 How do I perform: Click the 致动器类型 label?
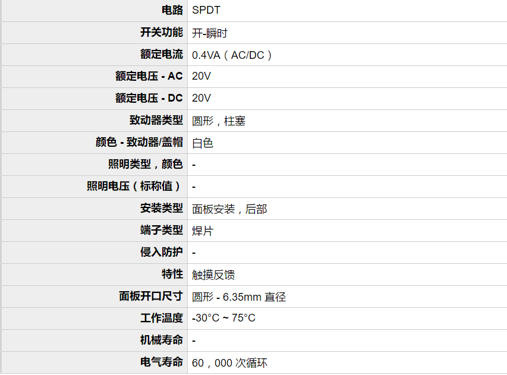point(156,120)
